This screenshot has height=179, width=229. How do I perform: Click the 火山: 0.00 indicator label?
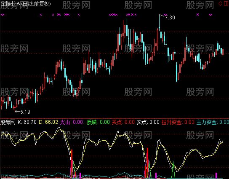click(72, 122)
